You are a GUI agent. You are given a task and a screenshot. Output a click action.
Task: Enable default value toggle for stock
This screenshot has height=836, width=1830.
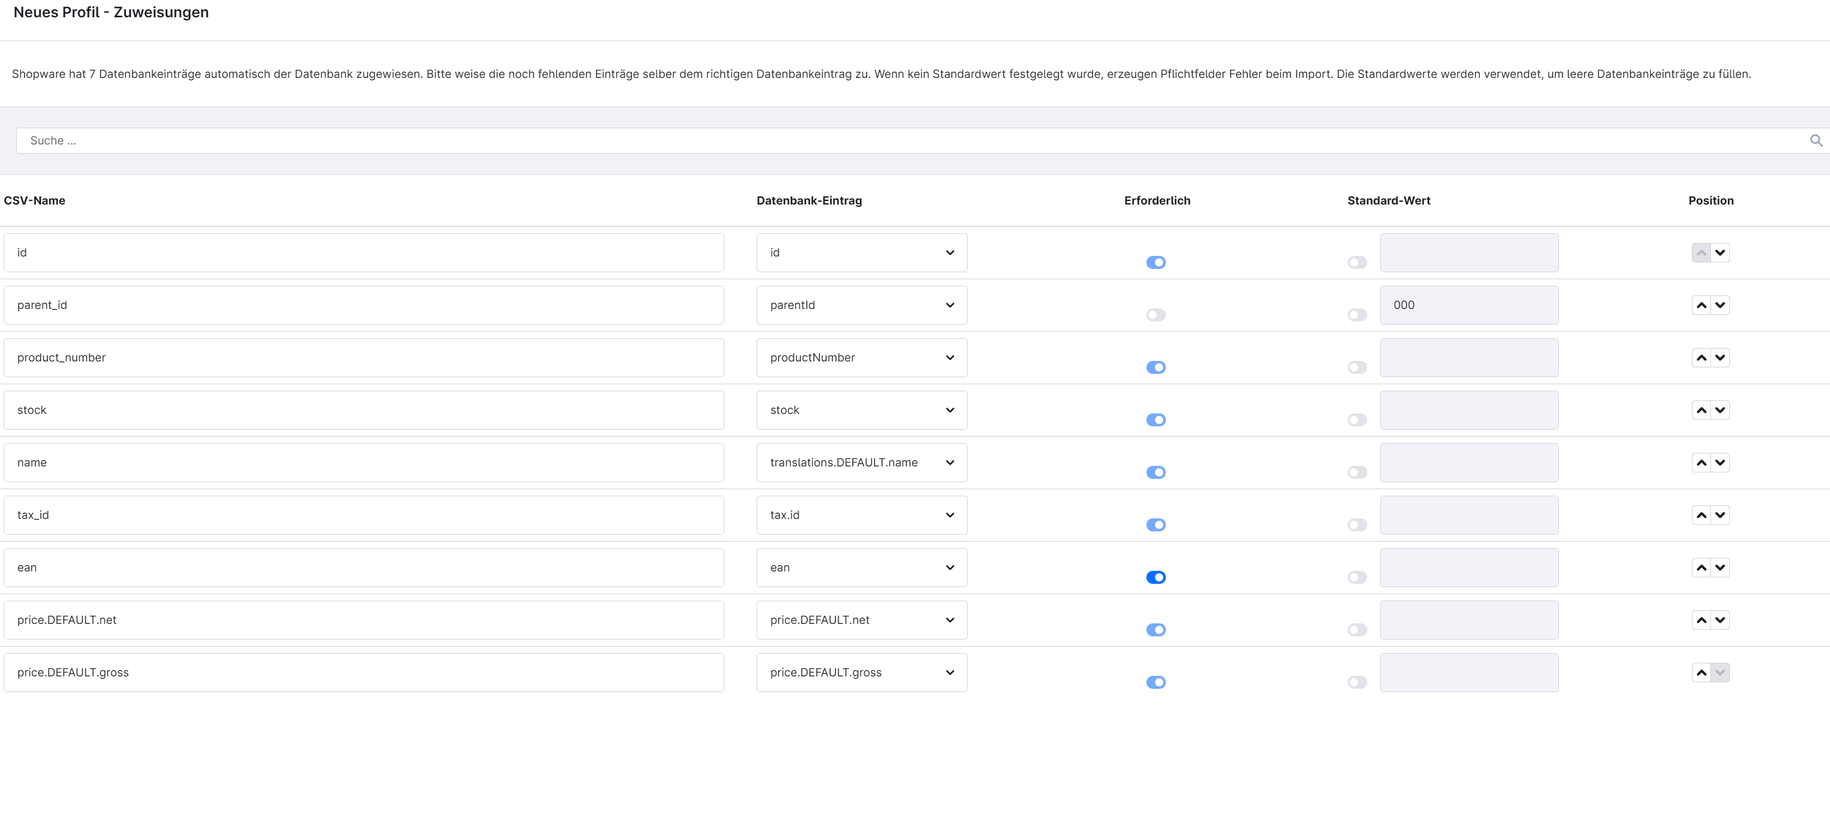pos(1357,420)
